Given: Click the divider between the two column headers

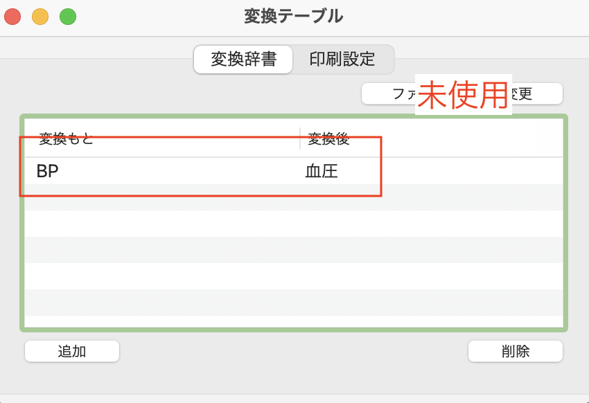Looking at the screenshot, I should pyautogui.click(x=300, y=139).
